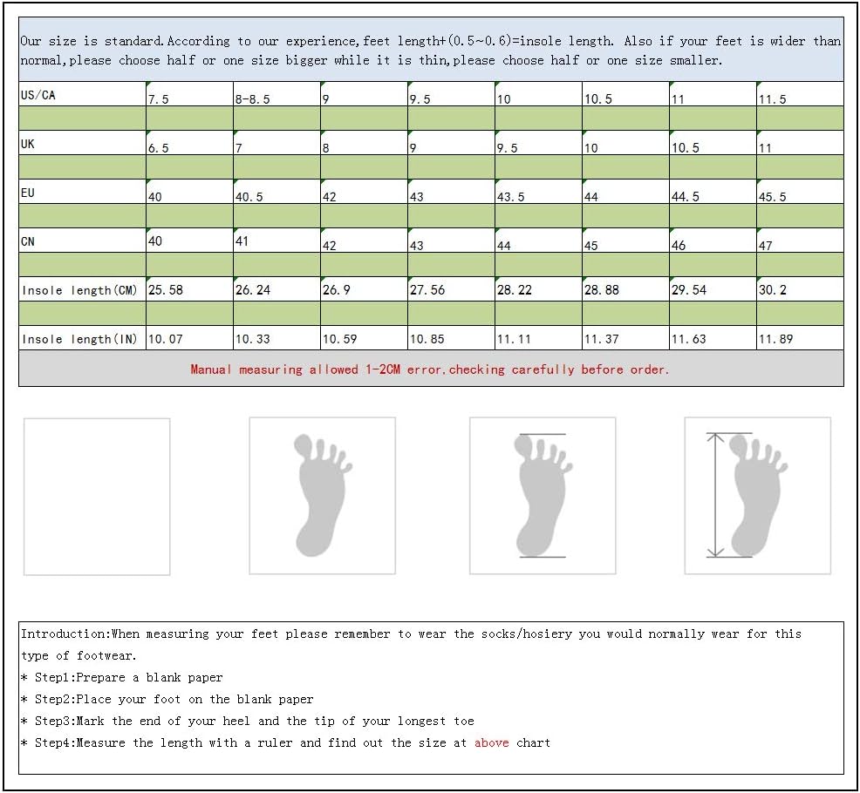The height and width of the screenshot is (793, 860).
Task: Select the US size 8-8.5 cell
Action: pos(277,94)
